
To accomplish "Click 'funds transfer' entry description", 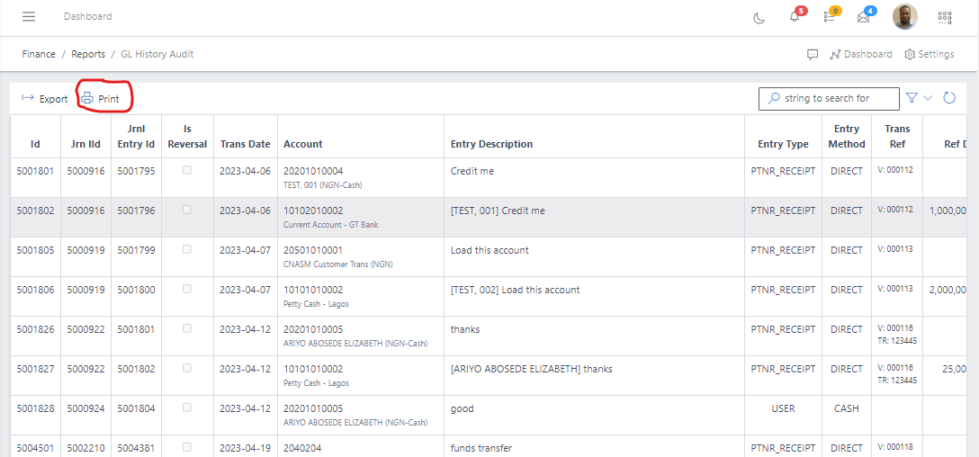I will pyautogui.click(x=481, y=448).
